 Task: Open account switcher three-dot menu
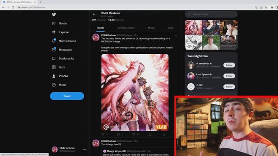85,149
